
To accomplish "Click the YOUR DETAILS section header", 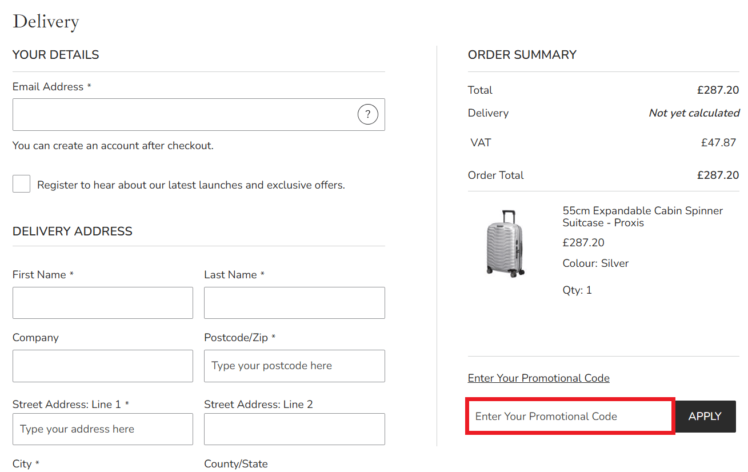I will [55, 54].
